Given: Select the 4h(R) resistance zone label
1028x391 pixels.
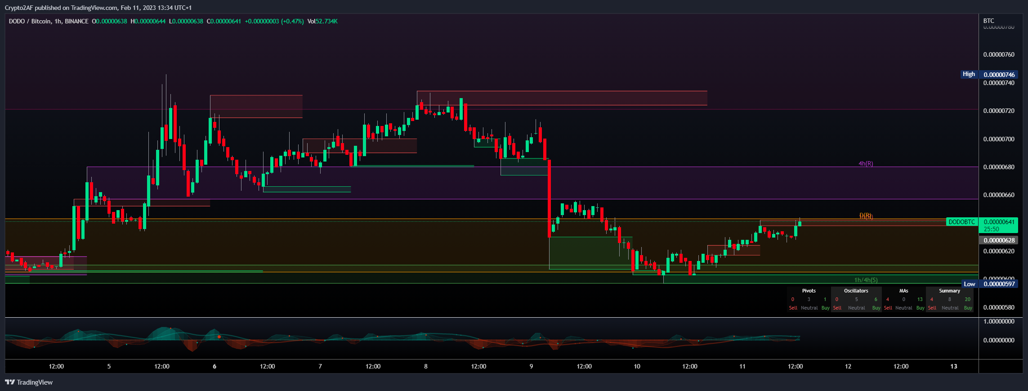Looking at the screenshot, I should 866,163.
